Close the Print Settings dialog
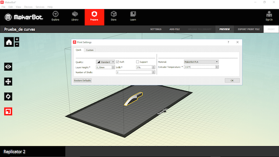Screen dimensions: 279x157 coord(237,42)
